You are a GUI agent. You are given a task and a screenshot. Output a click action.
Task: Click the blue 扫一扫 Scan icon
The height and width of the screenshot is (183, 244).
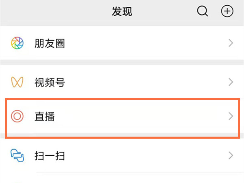[x=17, y=155]
